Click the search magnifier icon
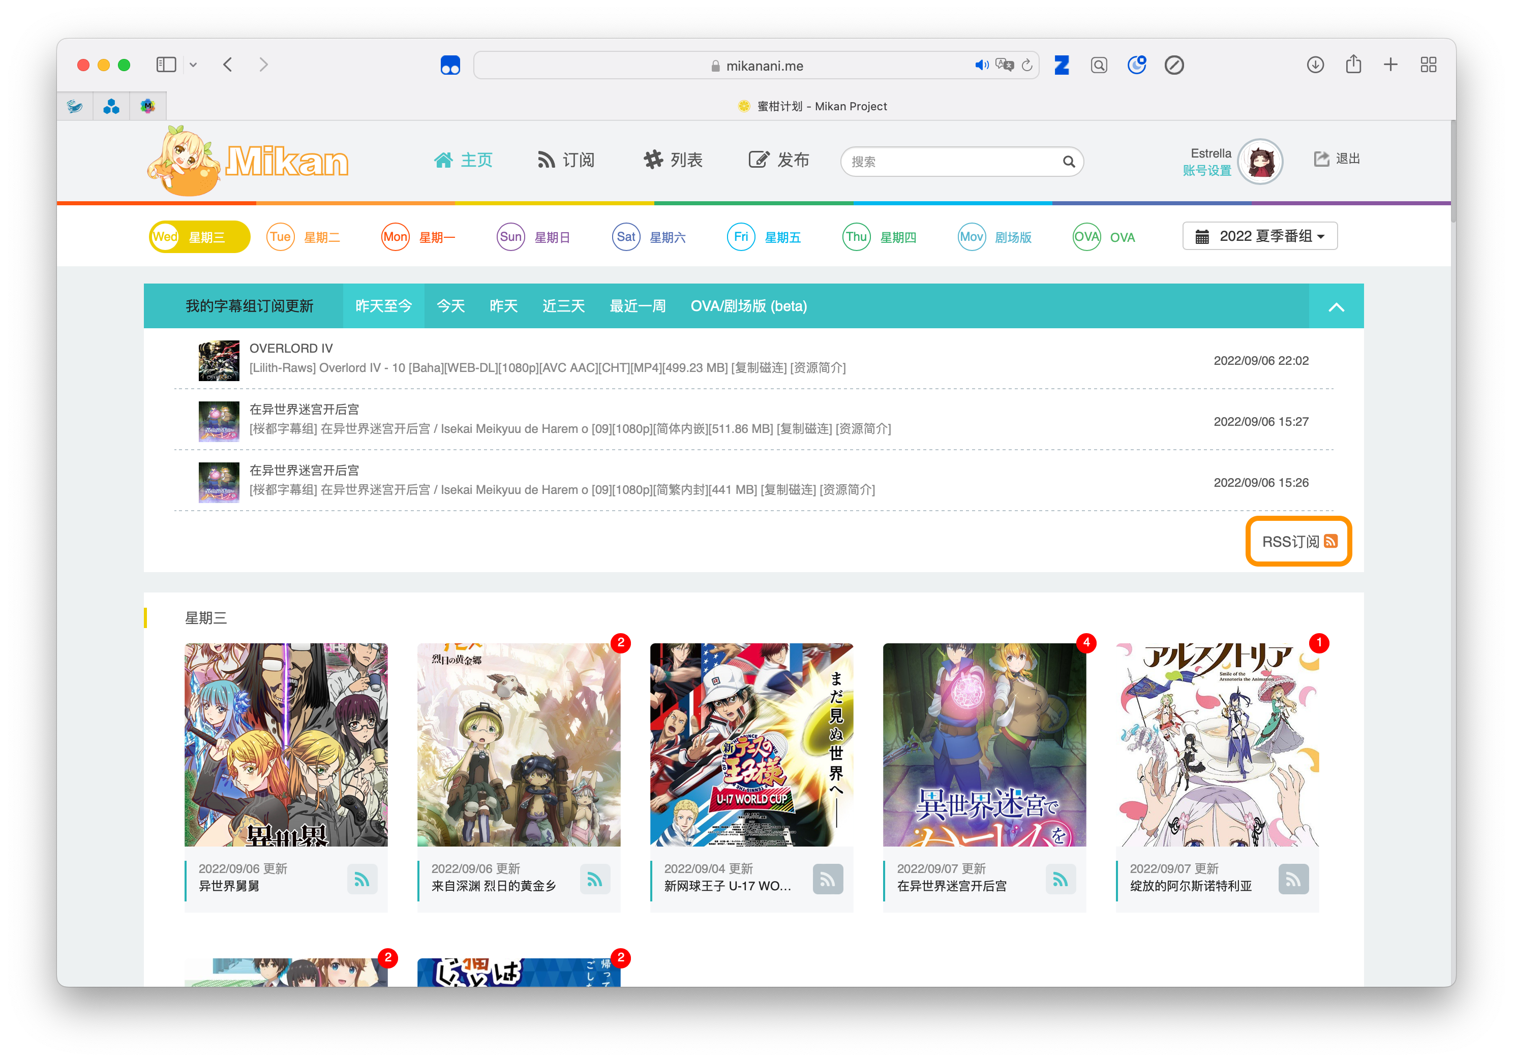Image resolution: width=1513 pixels, height=1062 pixels. 1068,162
